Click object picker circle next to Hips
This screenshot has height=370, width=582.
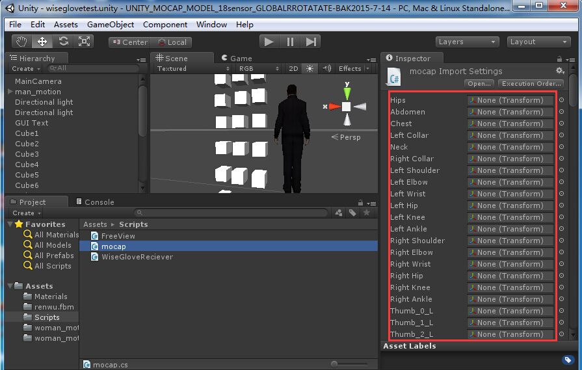[562, 100]
